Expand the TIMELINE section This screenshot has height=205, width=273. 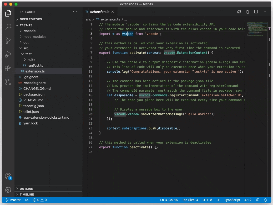[x=26, y=194]
